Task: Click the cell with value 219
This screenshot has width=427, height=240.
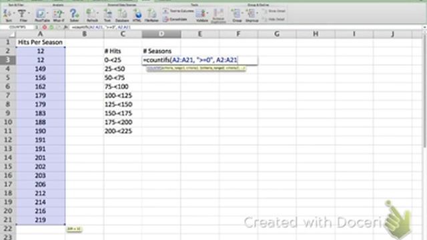Action: (41, 220)
